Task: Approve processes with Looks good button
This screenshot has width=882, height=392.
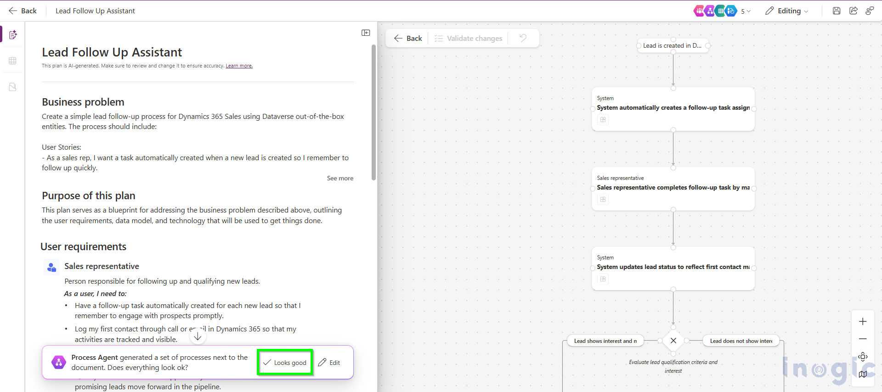Action: point(285,363)
